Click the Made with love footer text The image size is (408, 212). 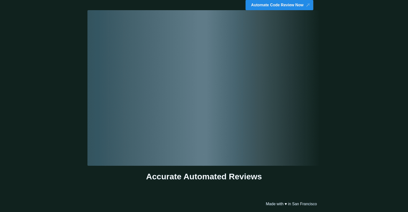tap(291, 204)
